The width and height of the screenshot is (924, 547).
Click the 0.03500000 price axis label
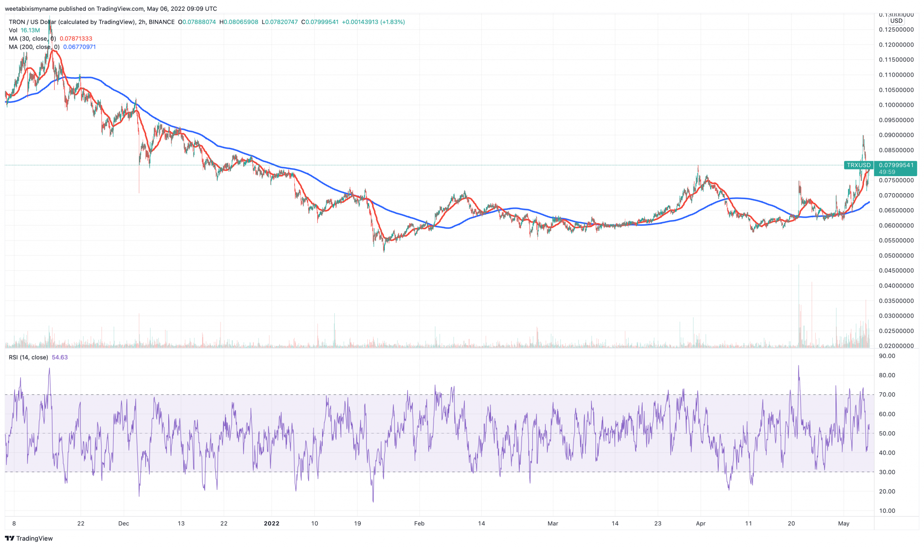pos(896,301)
